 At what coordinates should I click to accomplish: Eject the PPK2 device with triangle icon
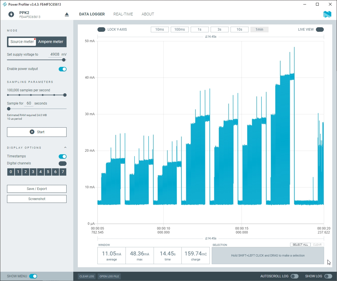point(67,14)
